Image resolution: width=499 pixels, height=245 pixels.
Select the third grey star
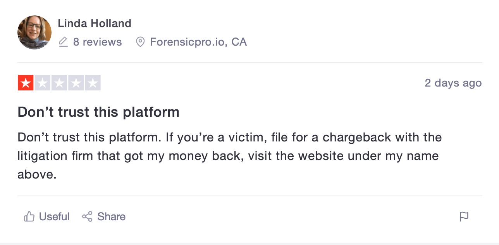[59, 83]
